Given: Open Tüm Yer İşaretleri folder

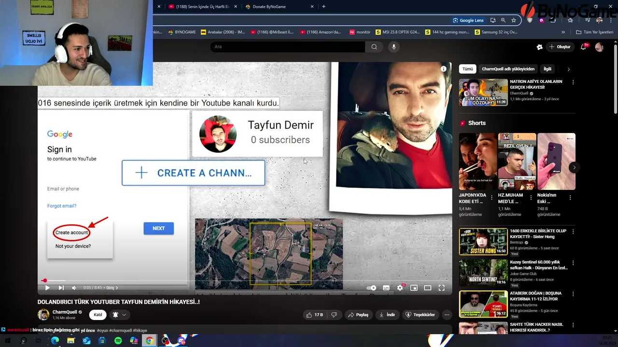Looking at the screenshot, I should coord(595,32).
